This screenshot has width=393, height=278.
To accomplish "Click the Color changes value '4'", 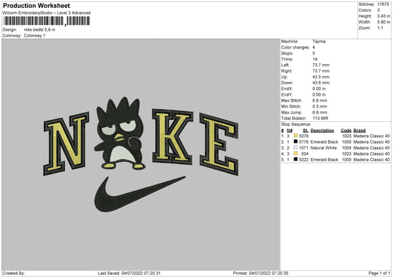I will coord(314,47).
